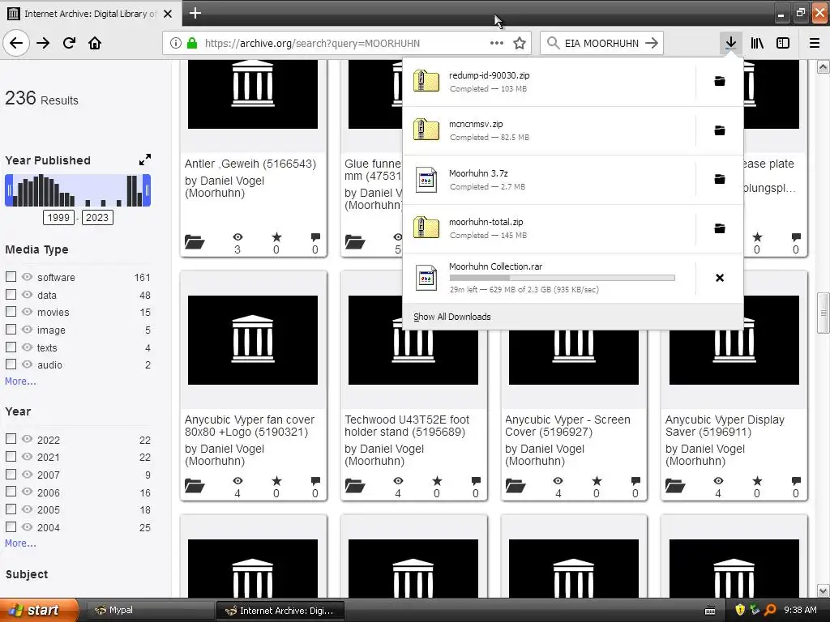Open containing folder for Moorhuhn 3.7z
Viewport: 830px width, 622px height.
pos(720,179)
